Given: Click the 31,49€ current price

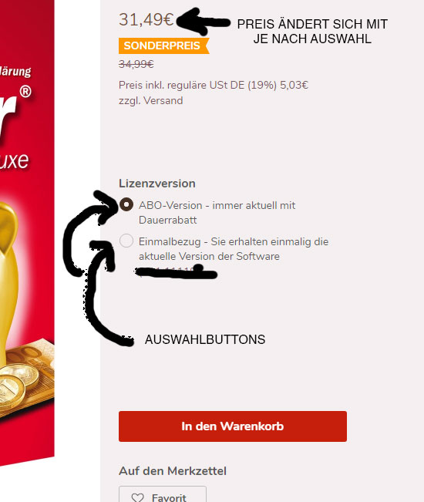Looking at the screenshot, I should pyautogui.click(x=146, y=19).
